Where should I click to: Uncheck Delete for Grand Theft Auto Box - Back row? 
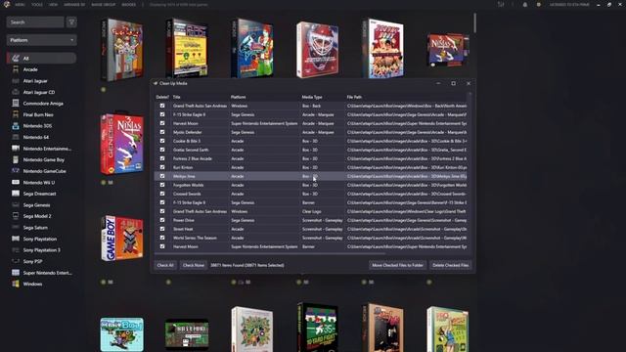tap(162, 106)
